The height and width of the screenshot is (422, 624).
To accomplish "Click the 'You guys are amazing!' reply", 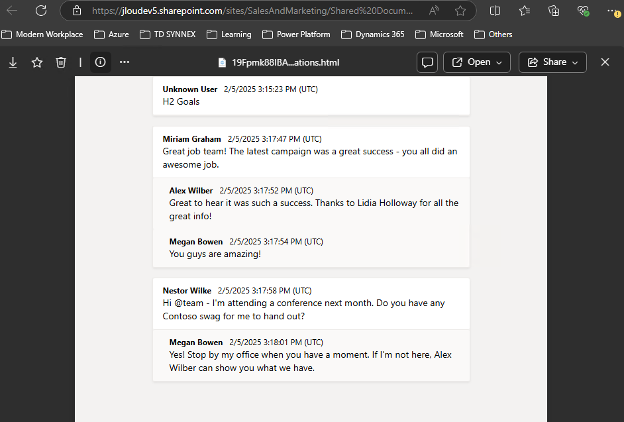I will point(215,254).
